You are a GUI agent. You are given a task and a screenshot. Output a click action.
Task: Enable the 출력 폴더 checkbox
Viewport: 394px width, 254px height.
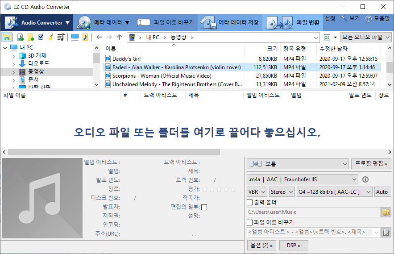pos(249,203)
